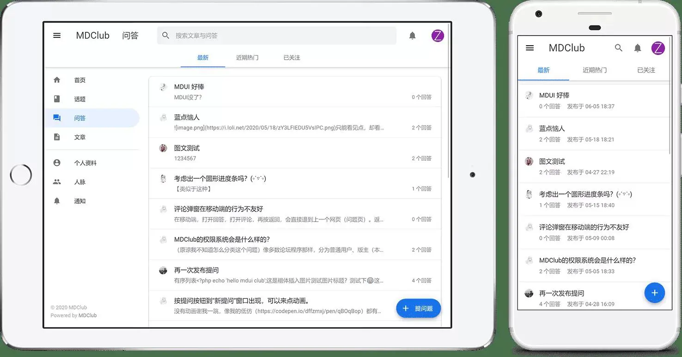Switch to the 近期热门 tab on the tablet
Screen dimensions: 682x357
[x=247, y=57]
